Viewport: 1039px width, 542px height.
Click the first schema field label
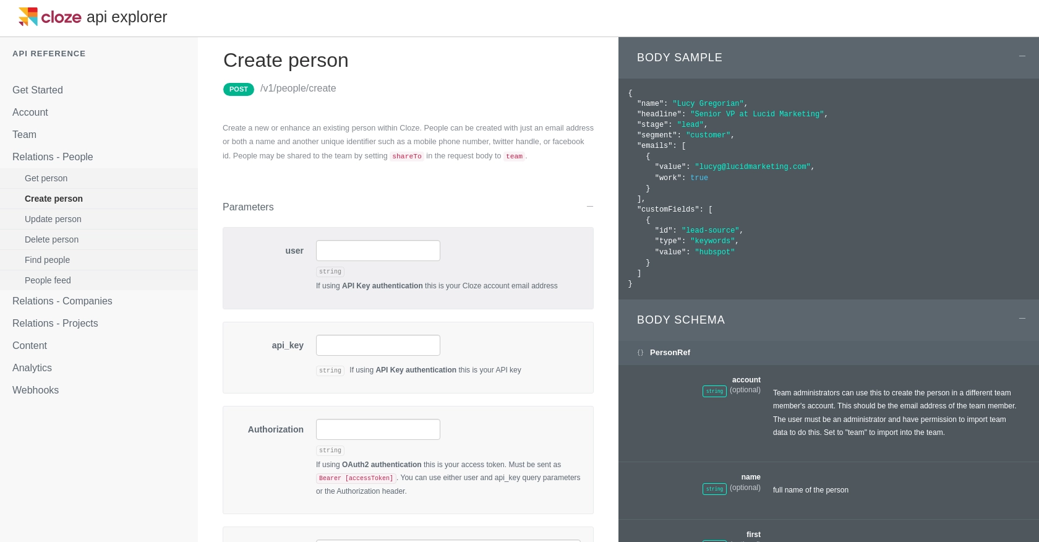pos(753,535)
